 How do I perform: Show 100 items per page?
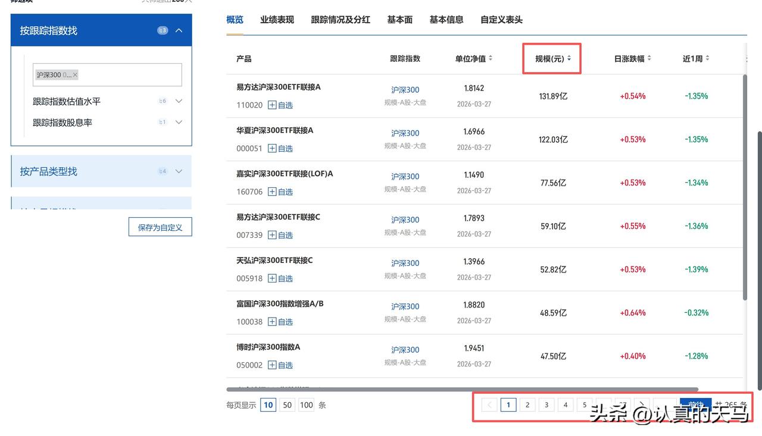[x=307, y=405]
